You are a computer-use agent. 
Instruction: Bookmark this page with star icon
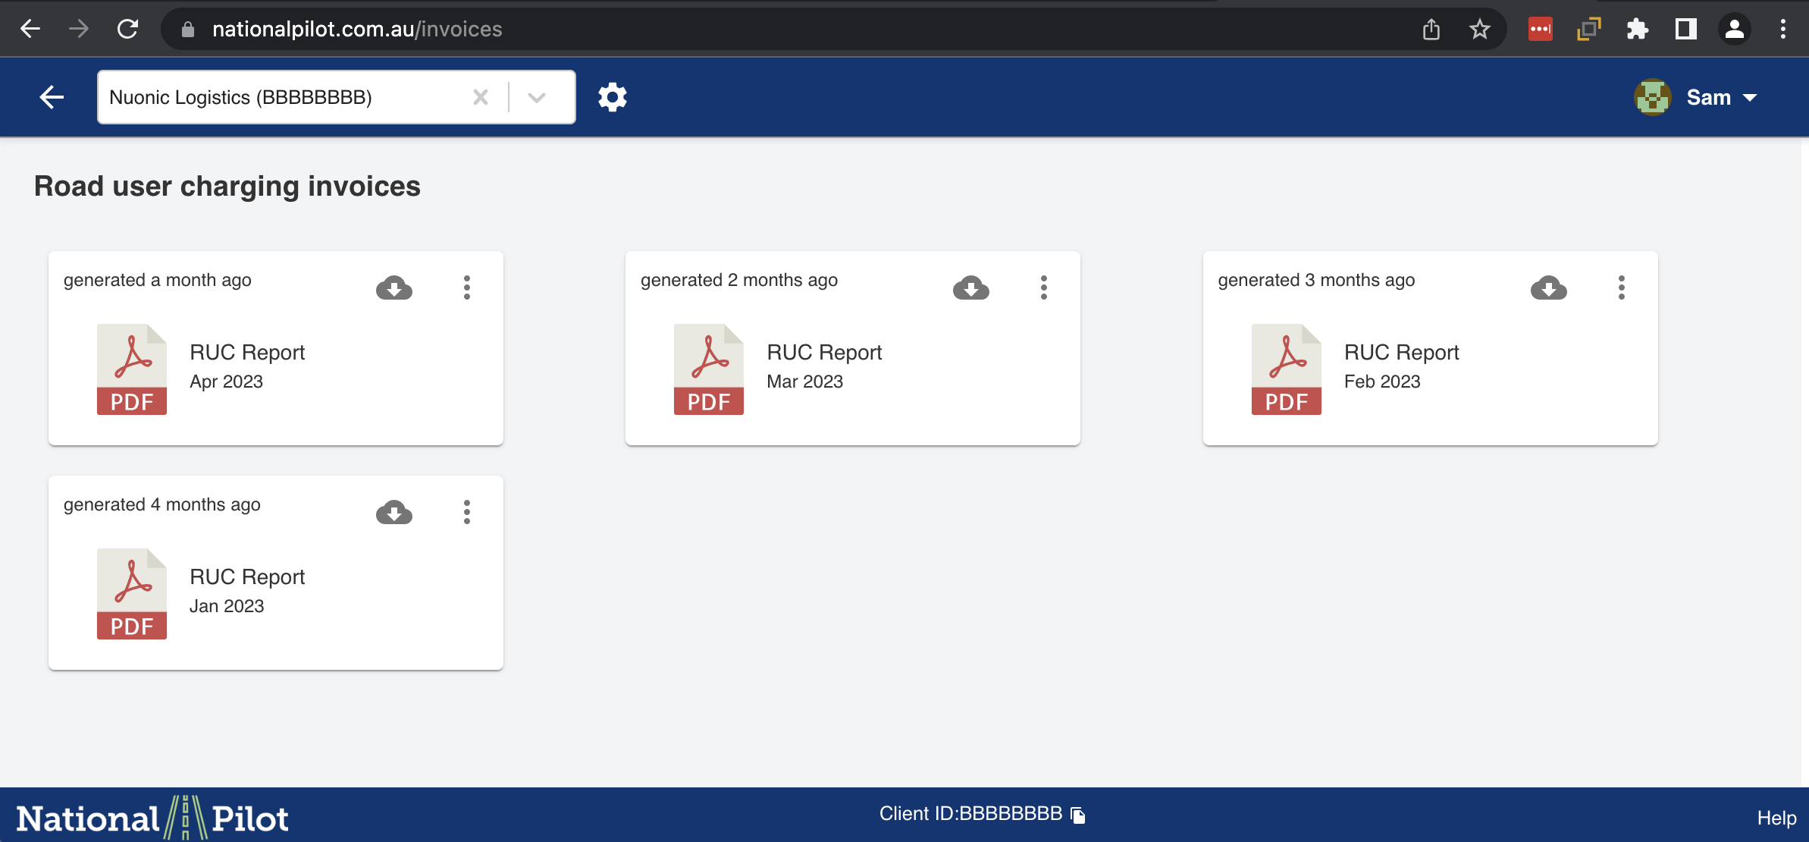1479,30
